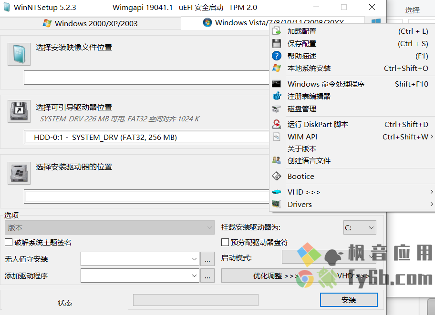Screen dimensions: 435x315
Task: Select Windows 命令处理程序 menu entry
Action: tap(352, 84)
